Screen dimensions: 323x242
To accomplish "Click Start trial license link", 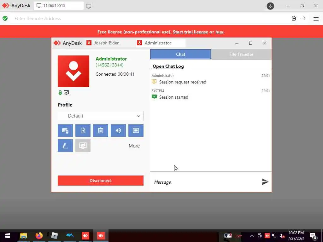I will (190, 32).
